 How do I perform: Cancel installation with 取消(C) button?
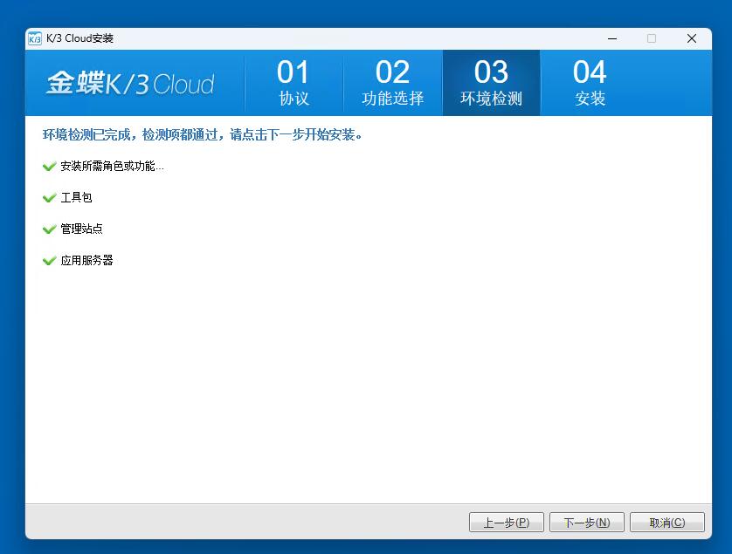tap(667, 523)
